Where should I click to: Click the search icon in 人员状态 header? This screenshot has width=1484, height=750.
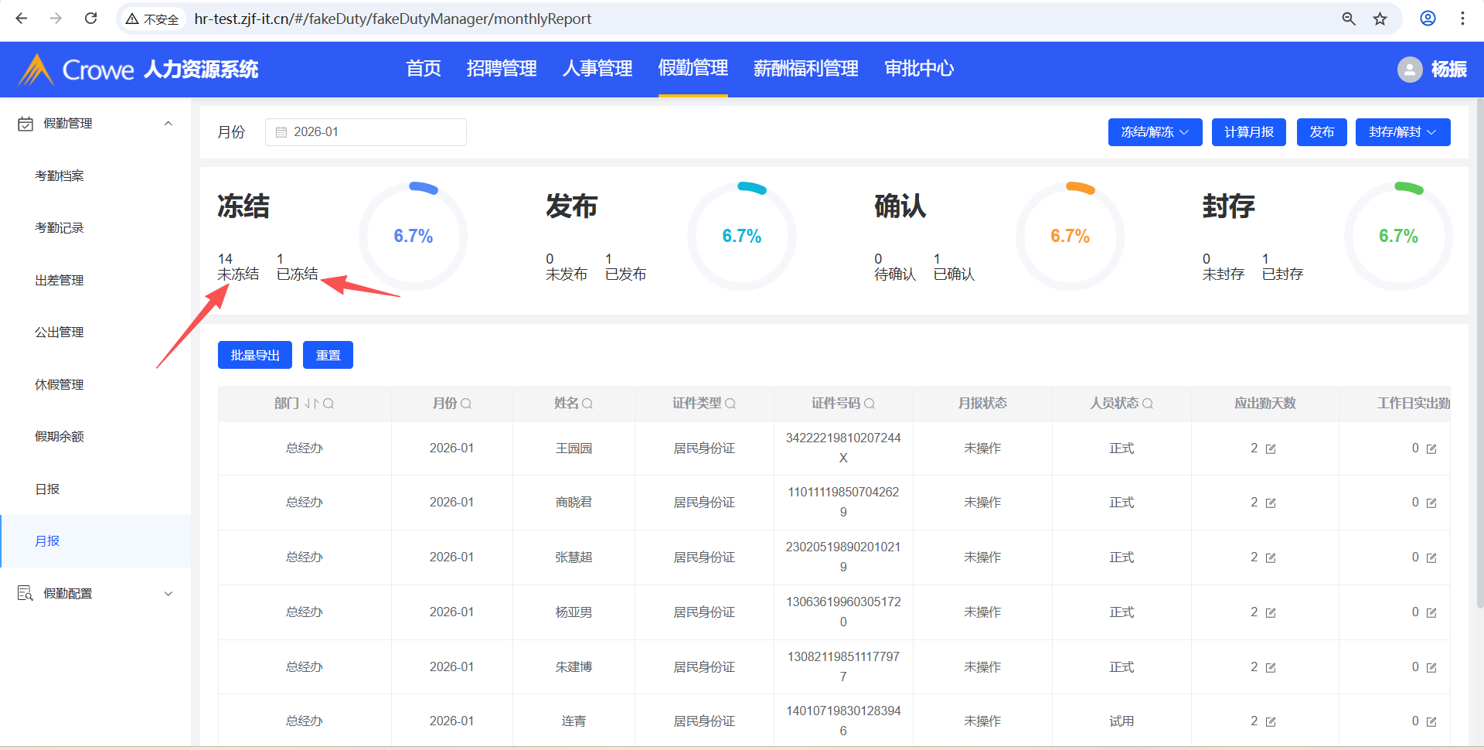coord(1148,404)
